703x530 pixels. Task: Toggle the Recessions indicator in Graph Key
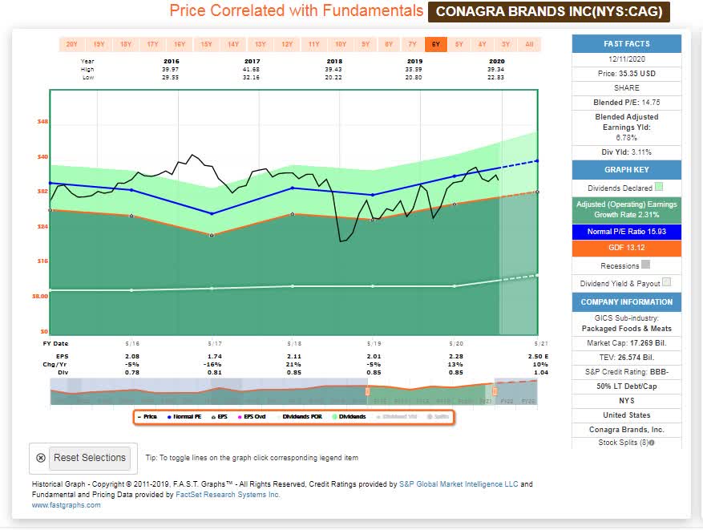(x=644, y=265)
